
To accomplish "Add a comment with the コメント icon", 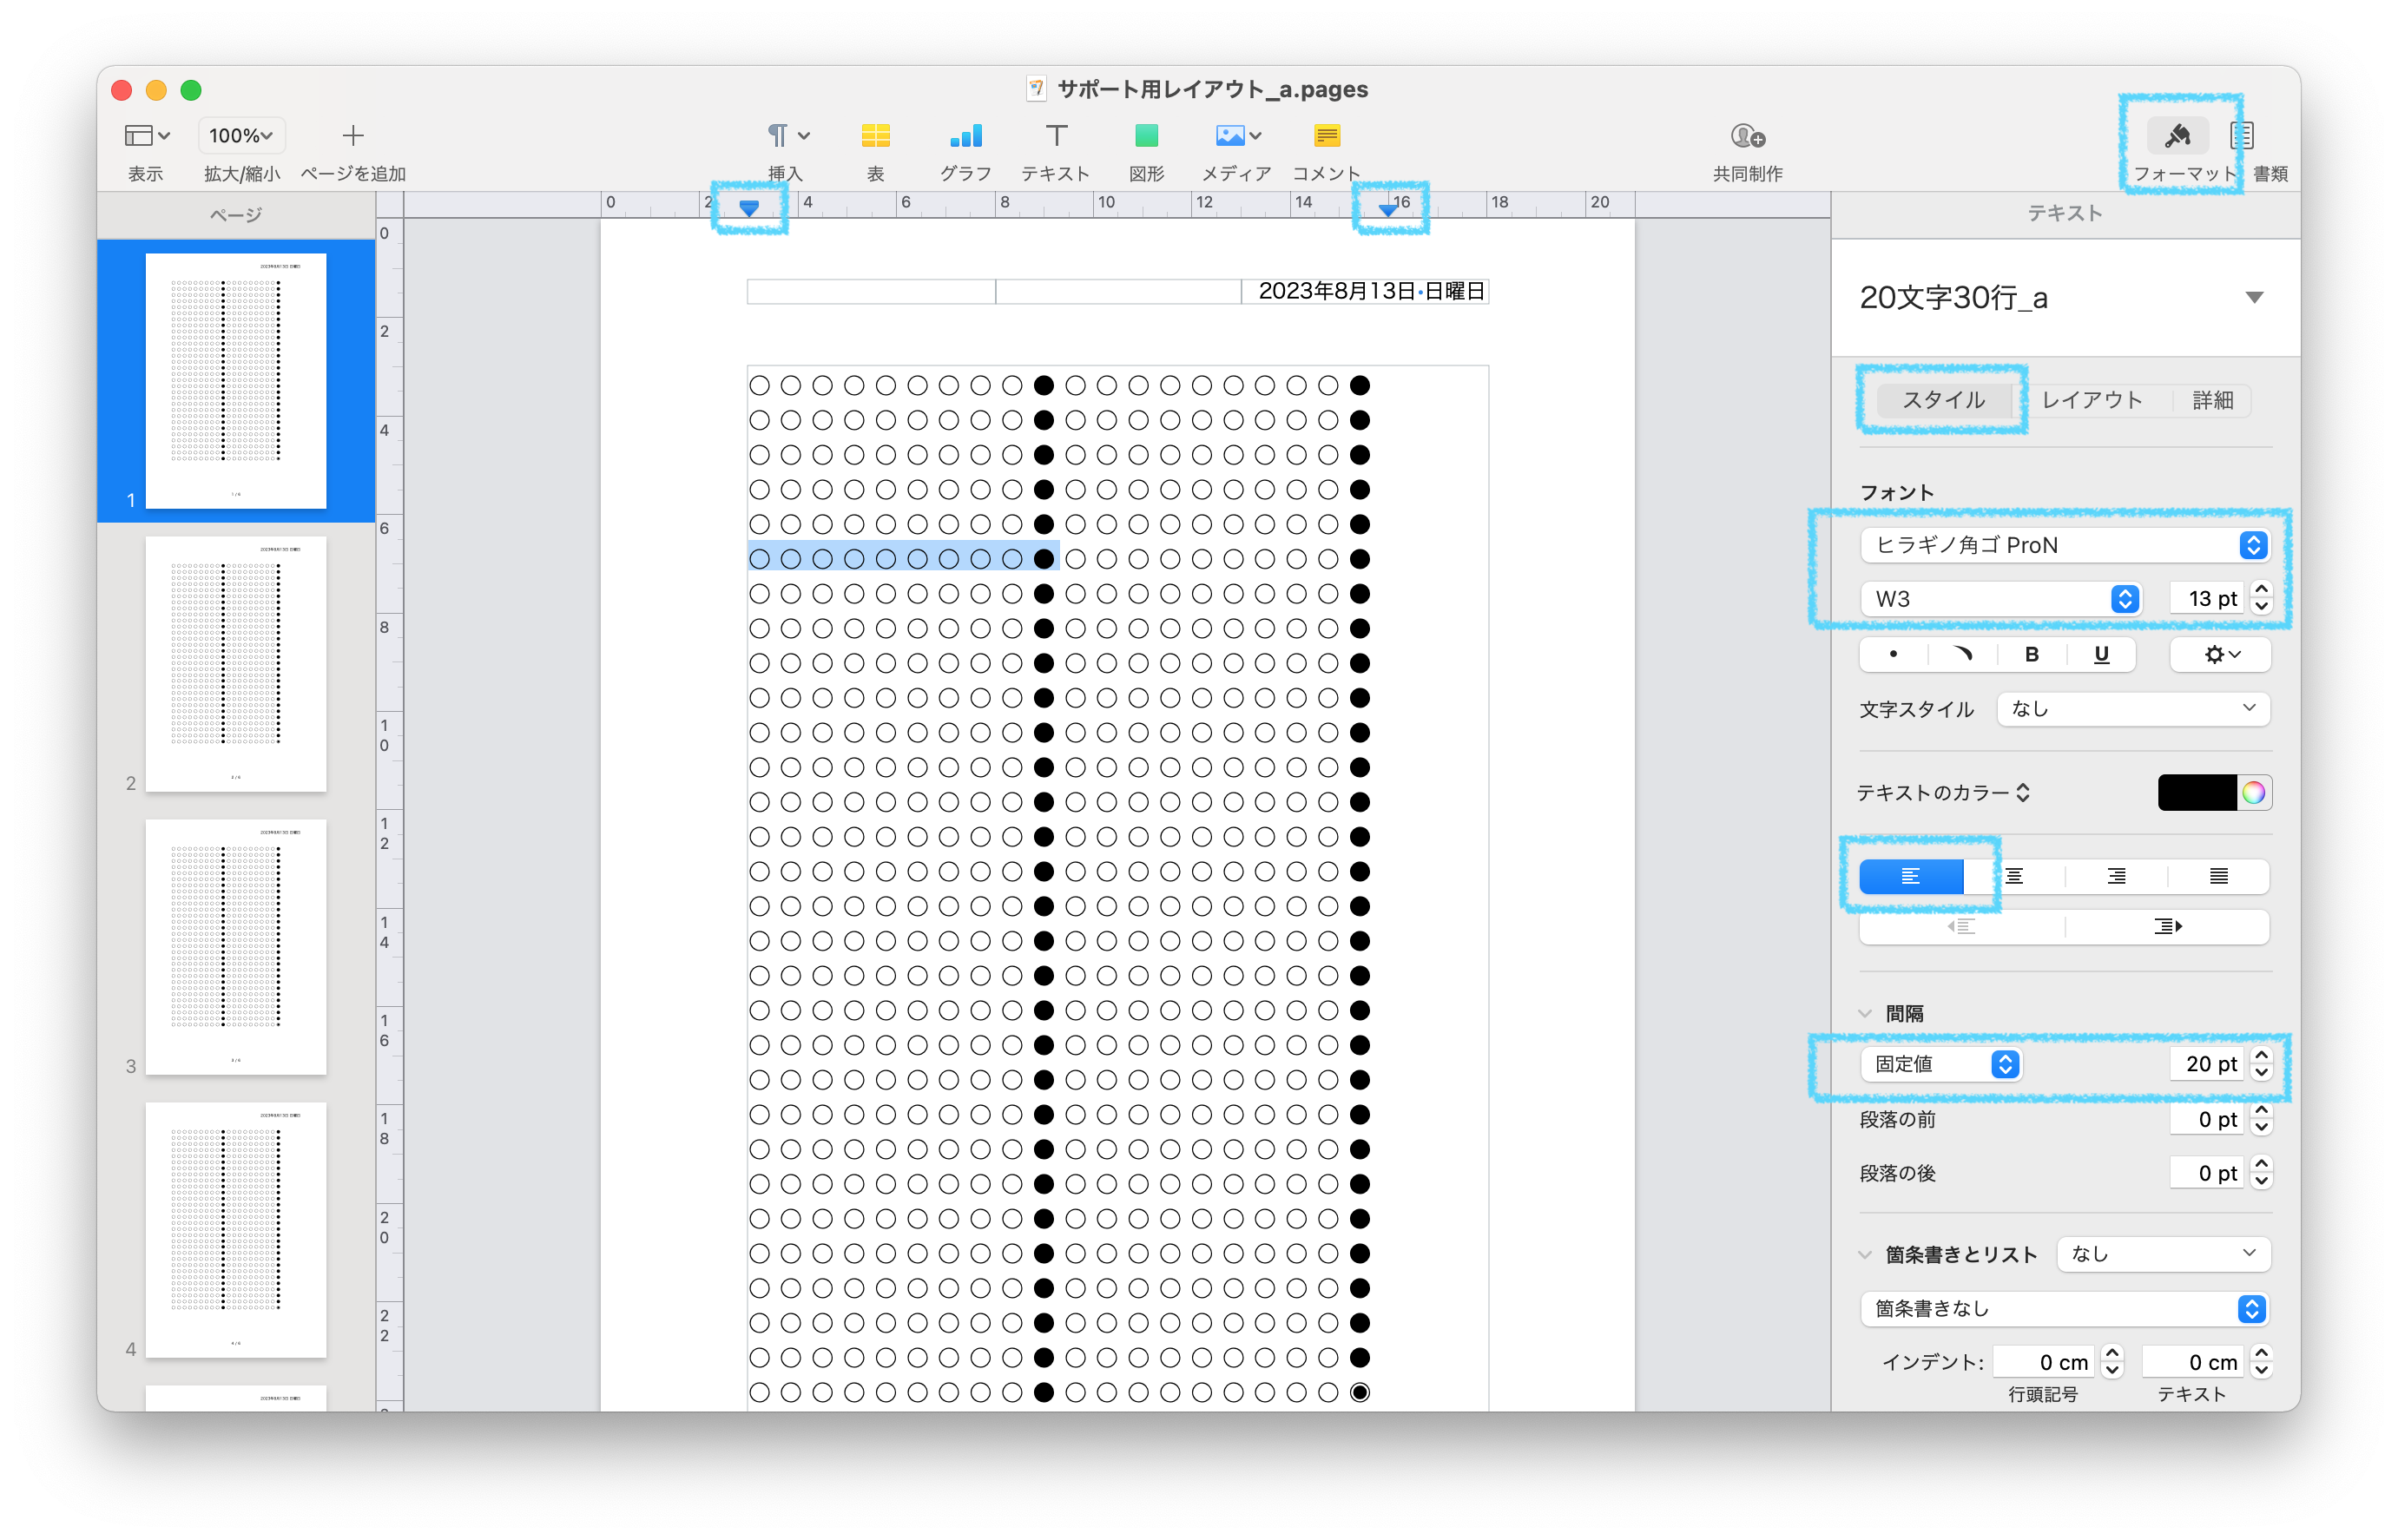I will 1326,136.
